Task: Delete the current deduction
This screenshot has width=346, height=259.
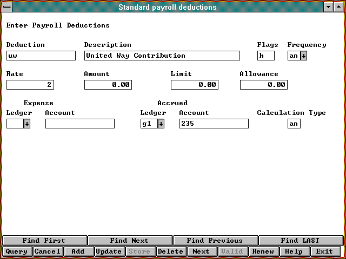Action: 170,251
